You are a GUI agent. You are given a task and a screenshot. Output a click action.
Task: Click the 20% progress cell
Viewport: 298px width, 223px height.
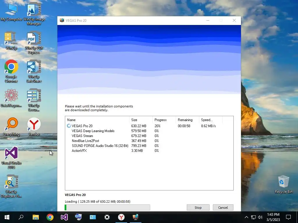tap(157, 126)
